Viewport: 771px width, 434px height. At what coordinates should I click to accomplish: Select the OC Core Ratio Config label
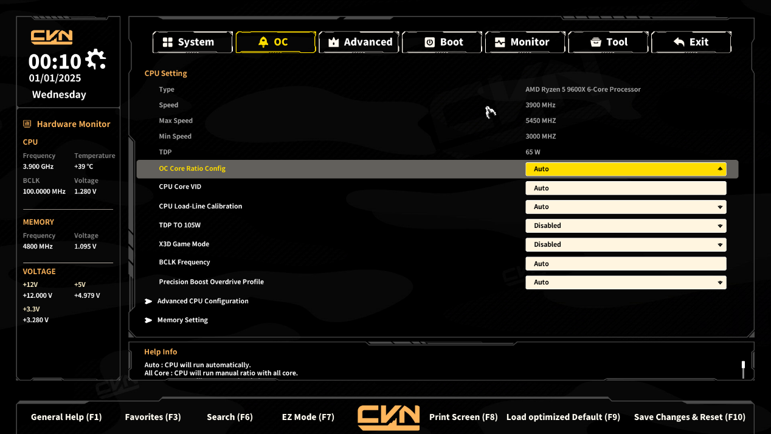pos(192,168)
